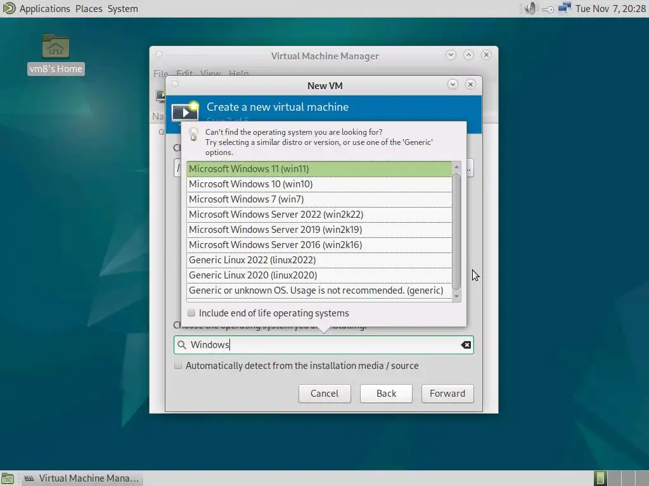Maximize Virtual Machine Manager with up chevron
This screenshot has width=649, height=486.
click(x=468, y=54)
